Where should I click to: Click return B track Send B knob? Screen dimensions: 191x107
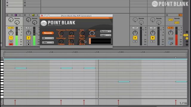coord(159,23)
